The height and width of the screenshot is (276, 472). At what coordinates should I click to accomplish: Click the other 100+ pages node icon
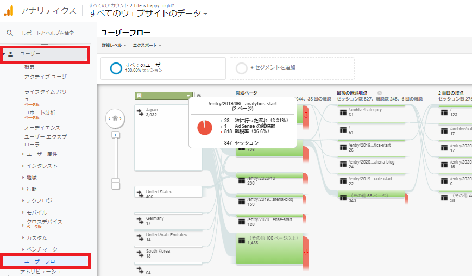coord(242,241)
